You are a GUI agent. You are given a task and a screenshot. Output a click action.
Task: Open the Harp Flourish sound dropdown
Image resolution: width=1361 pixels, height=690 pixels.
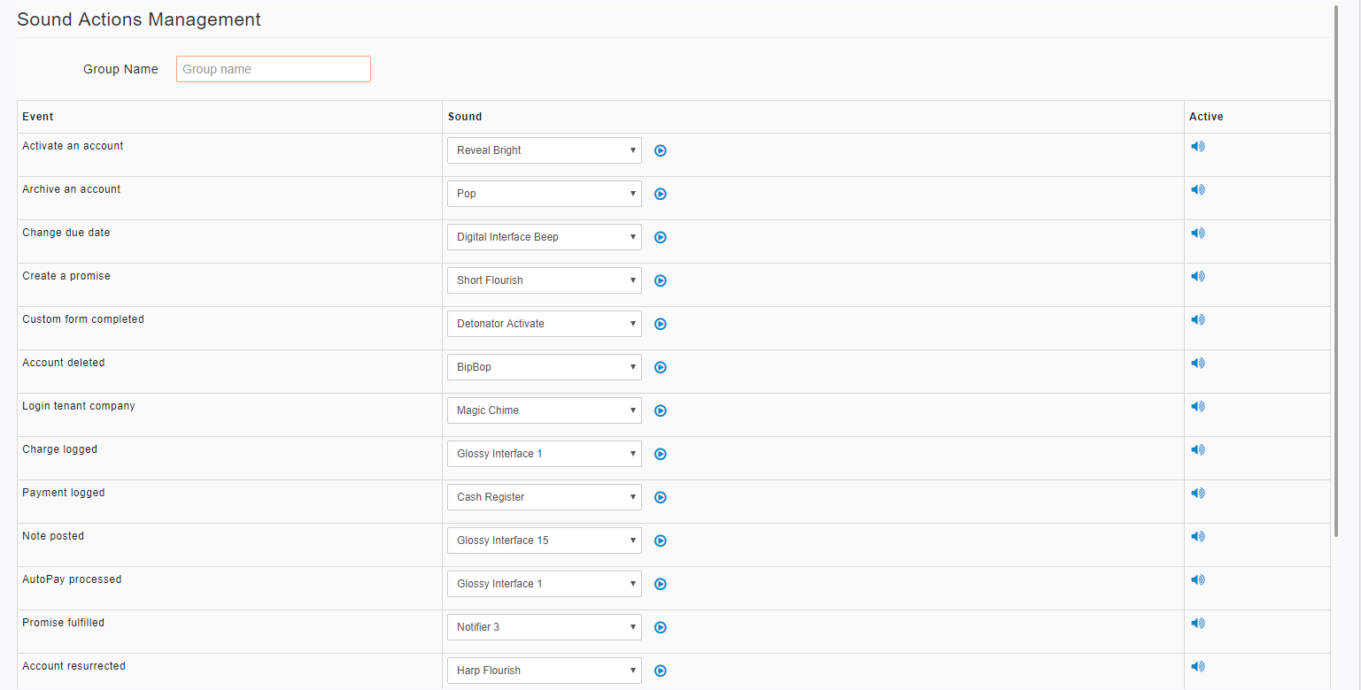point(545,671)
